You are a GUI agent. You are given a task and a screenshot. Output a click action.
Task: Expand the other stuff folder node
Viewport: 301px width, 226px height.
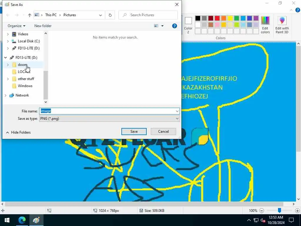coord(8,79)
